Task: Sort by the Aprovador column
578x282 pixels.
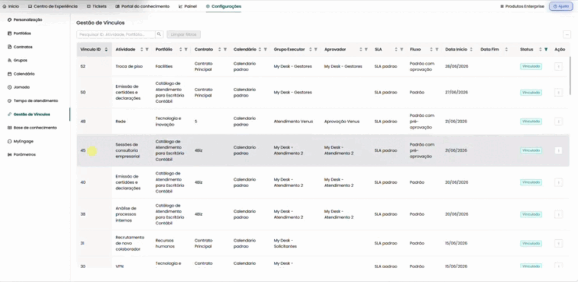Action: [361, 49]
